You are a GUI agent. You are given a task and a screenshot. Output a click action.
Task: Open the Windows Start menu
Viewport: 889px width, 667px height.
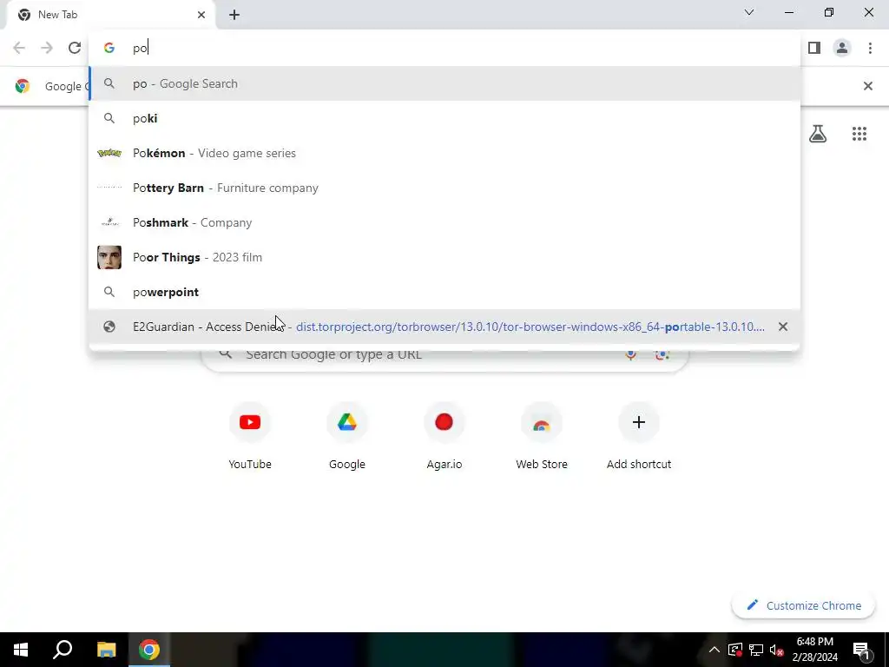tap(21, 650)
